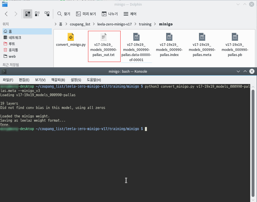257x202 pixels.
Task: Click the pallas.index file name label
Action: (169, 50)
